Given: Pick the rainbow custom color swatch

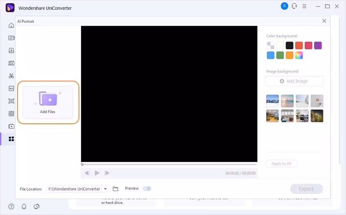Looking at the screenshot, I should pos(299,55).
